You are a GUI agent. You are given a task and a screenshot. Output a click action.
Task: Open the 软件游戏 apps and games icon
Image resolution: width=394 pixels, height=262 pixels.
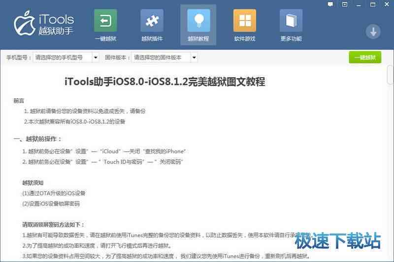[x=245, y=21]
